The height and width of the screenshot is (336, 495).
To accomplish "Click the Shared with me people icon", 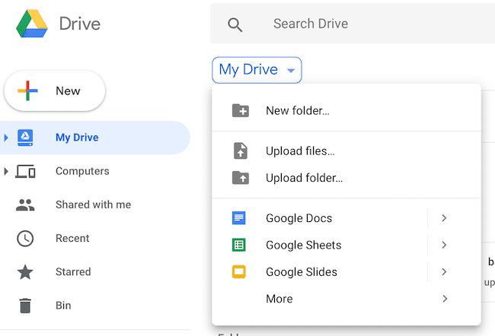I will [x=25, y=205].
